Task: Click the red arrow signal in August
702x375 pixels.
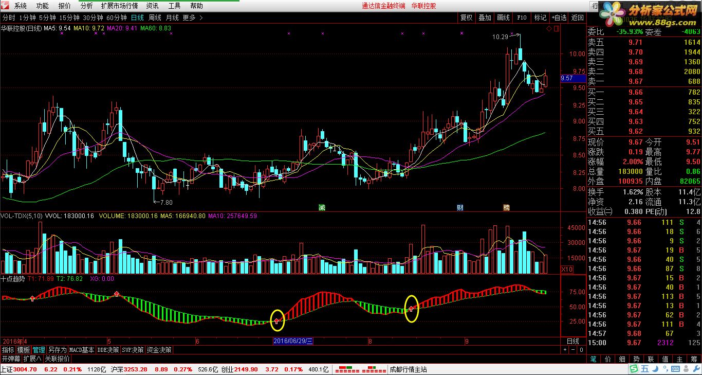Action: click(411, 309)
